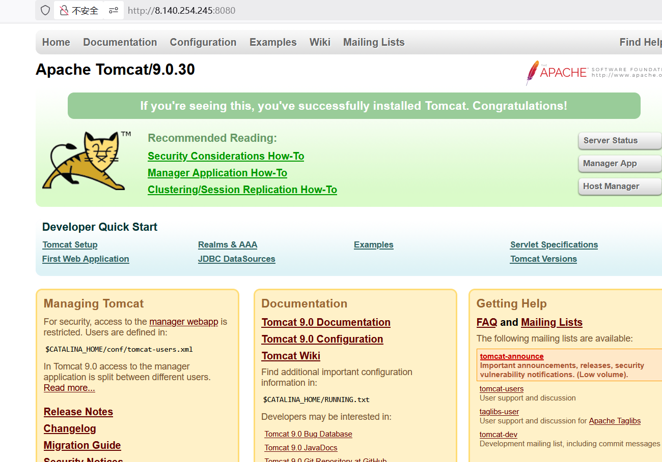
Task: Click the Developer Quick Start heading
Action: [100, 227]
